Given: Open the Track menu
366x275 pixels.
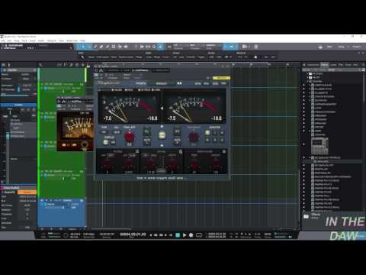Looking at the screenshot, I should [24, 40].
